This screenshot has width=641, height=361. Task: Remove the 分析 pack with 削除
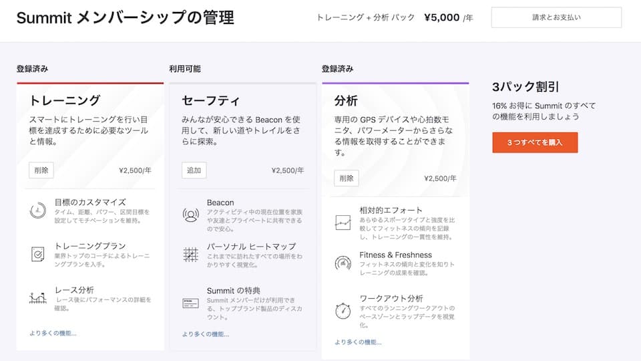[x=347, y=178]
